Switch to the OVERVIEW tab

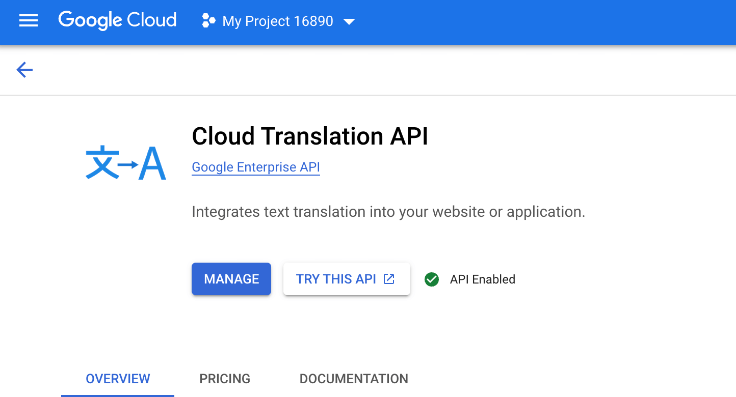(x=118, y=379)
